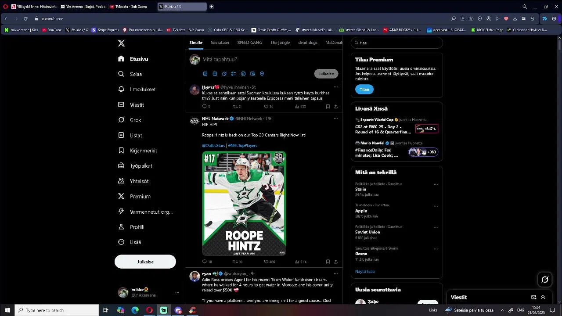This screenshot has width=562, height=316.
Task: Expand the Viestit messages drawer
Action: [543, 297]
